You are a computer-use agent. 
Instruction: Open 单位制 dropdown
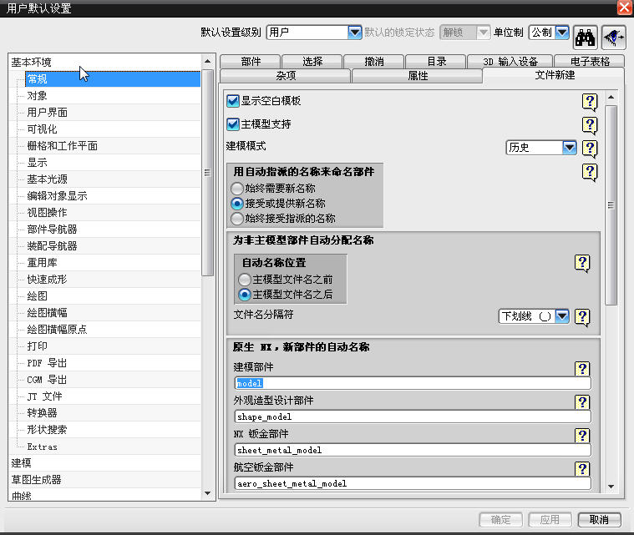(562, 33)
